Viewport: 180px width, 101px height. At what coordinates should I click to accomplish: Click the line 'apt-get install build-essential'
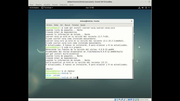(x=62, y=54)
